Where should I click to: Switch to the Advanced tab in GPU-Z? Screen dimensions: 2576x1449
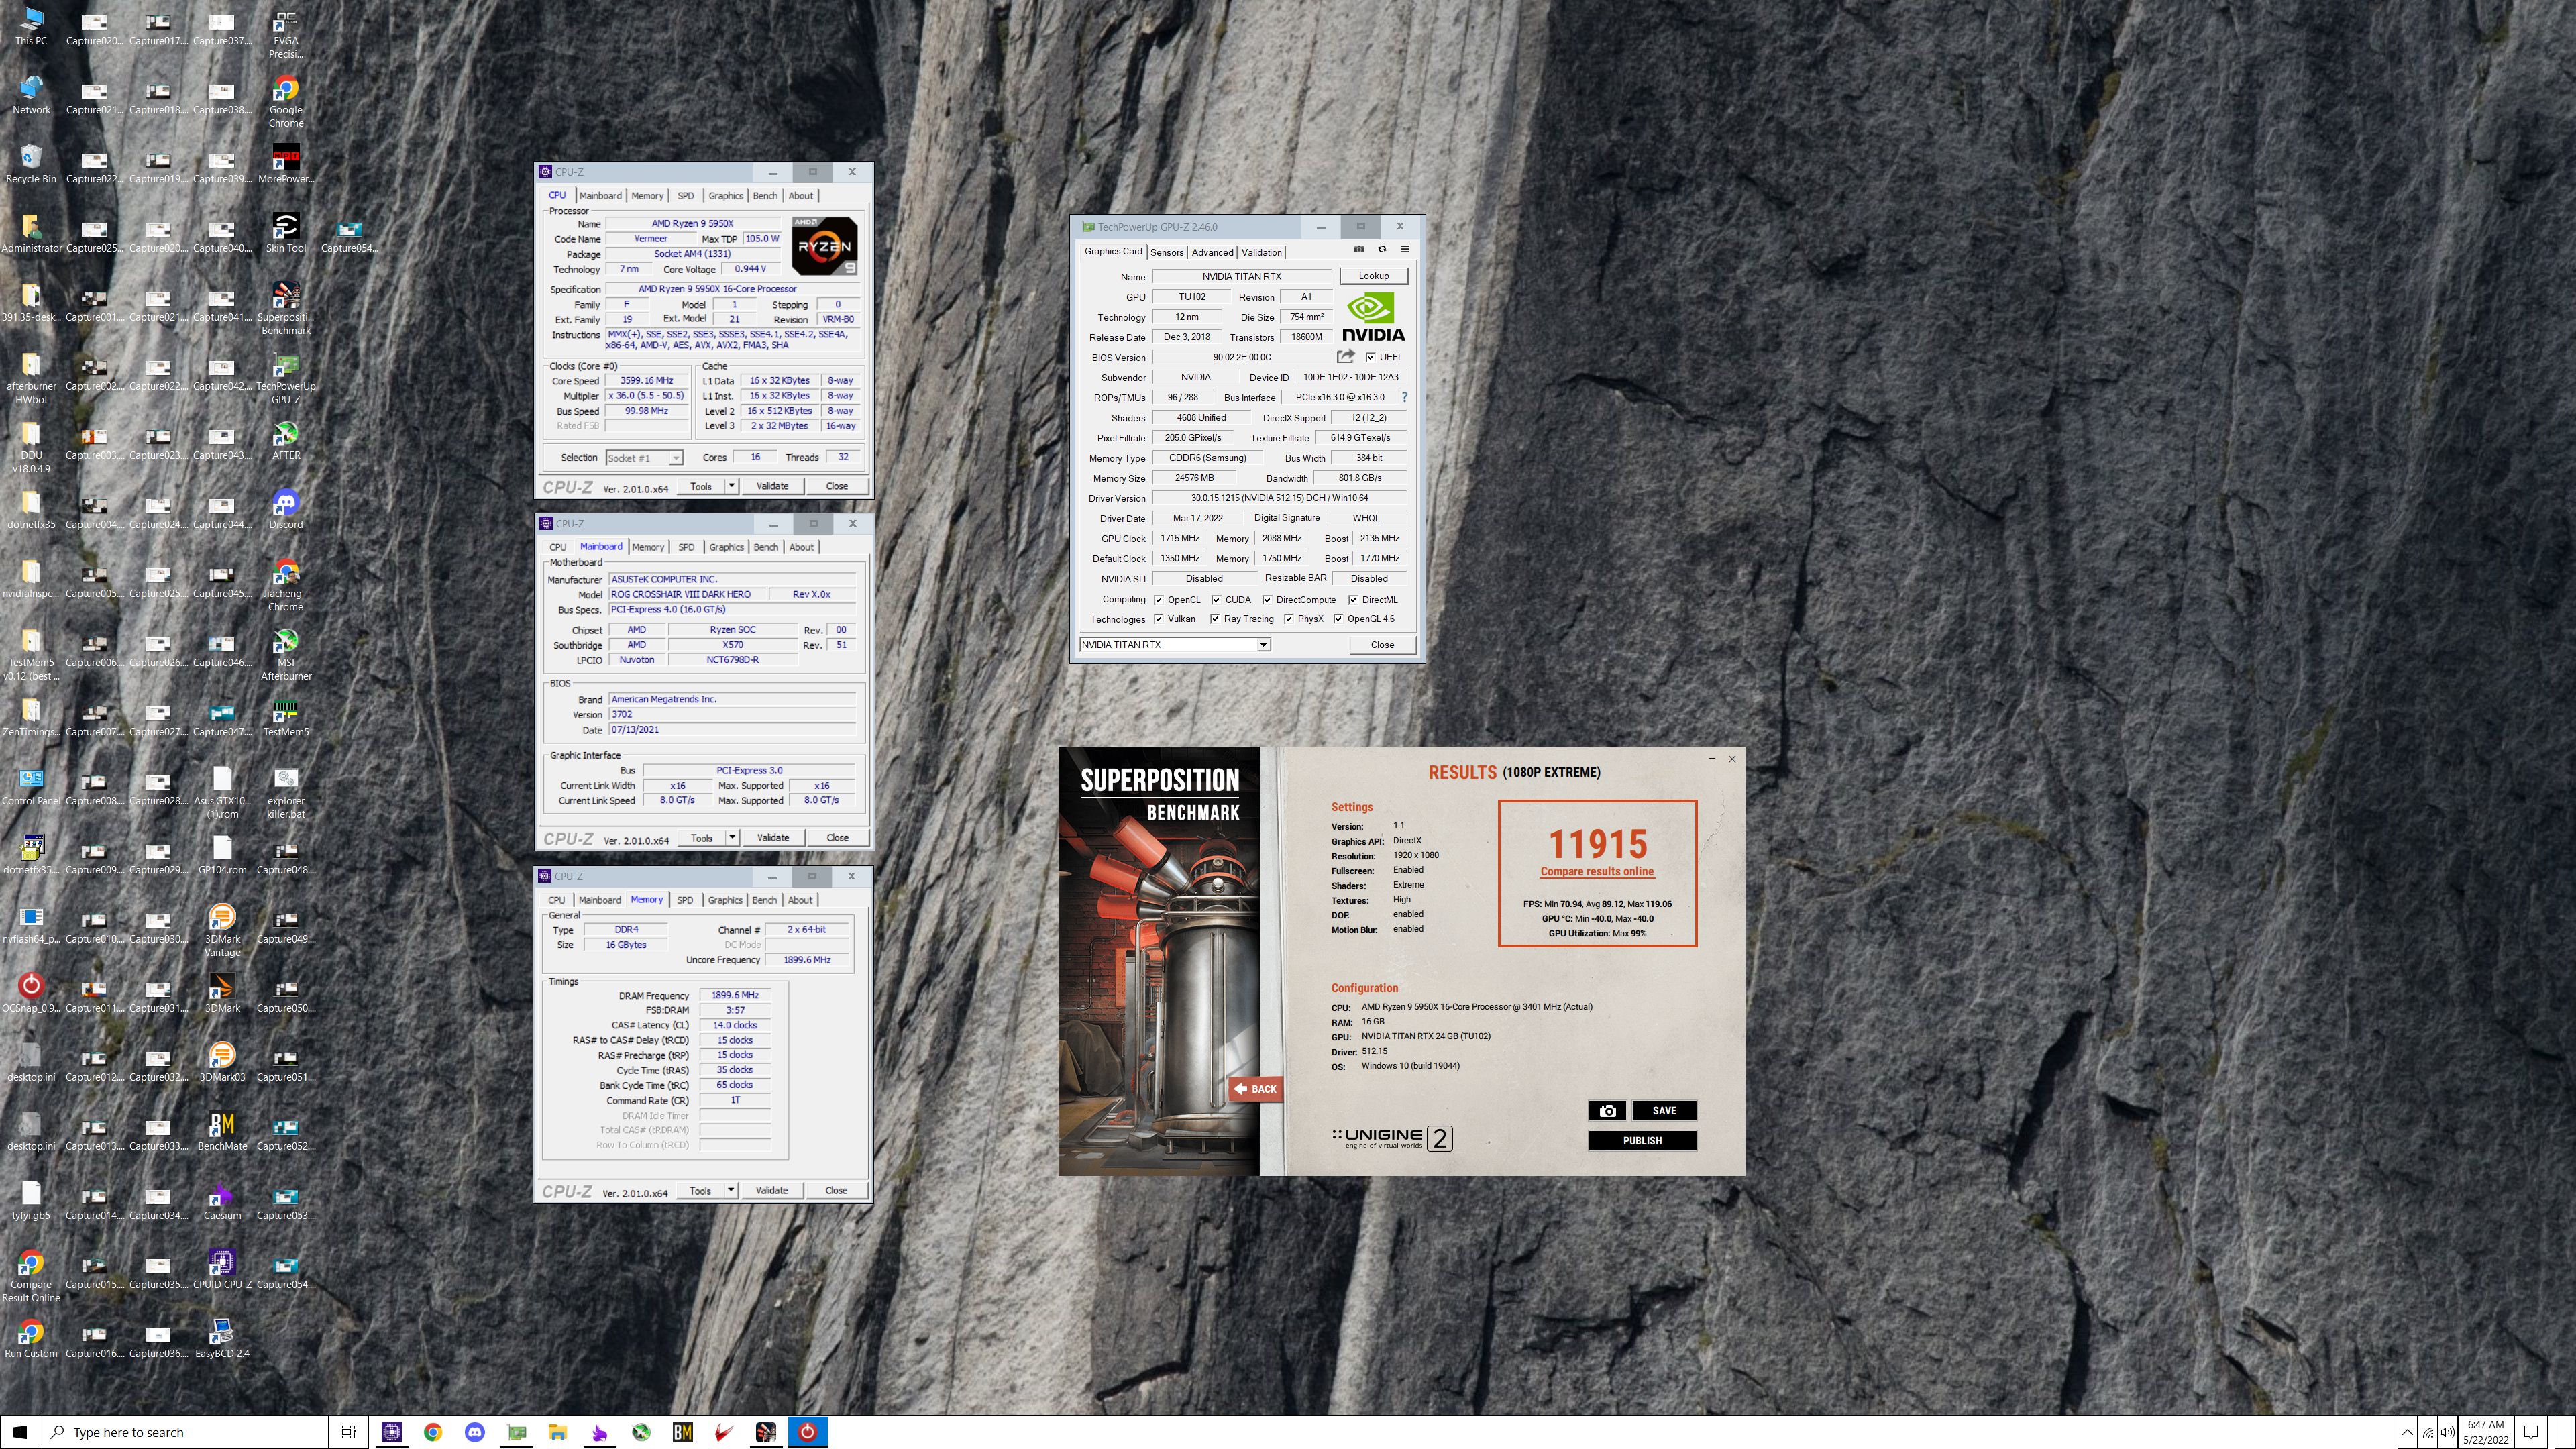click(x=1212, y=252)
